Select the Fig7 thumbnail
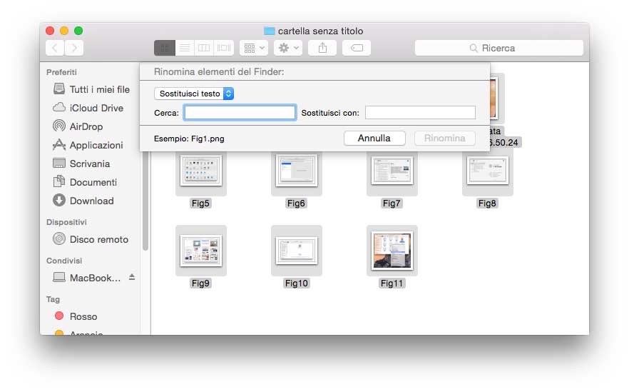This screenshot has width=629, height=392. tap(392, 170)
